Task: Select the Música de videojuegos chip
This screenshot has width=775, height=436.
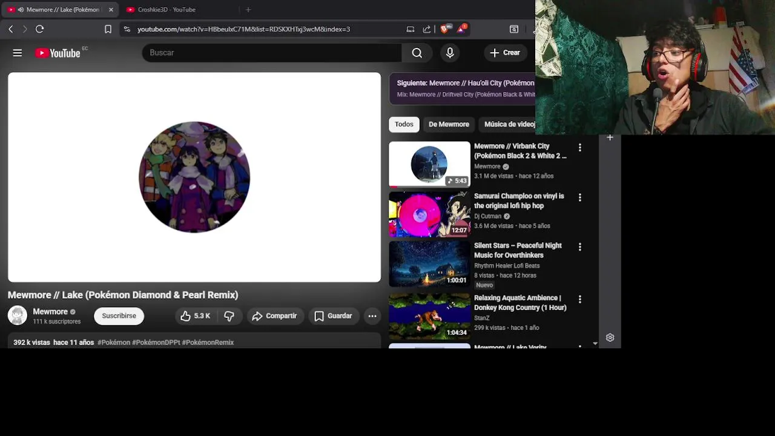Action: click(509, 124)
